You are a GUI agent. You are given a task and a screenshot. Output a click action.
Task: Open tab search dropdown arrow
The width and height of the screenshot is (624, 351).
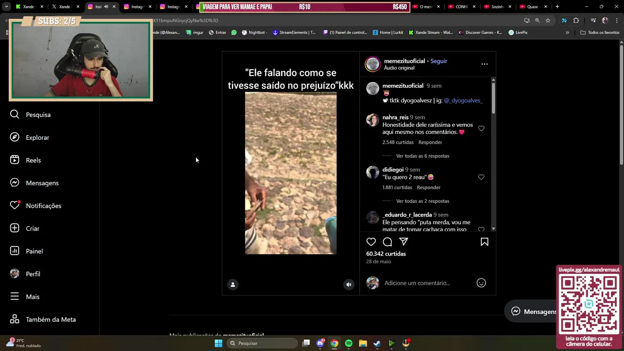pyautogui.click(x=6, y=7)
